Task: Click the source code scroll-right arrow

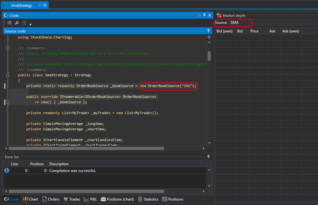Action: coord(204,148)
